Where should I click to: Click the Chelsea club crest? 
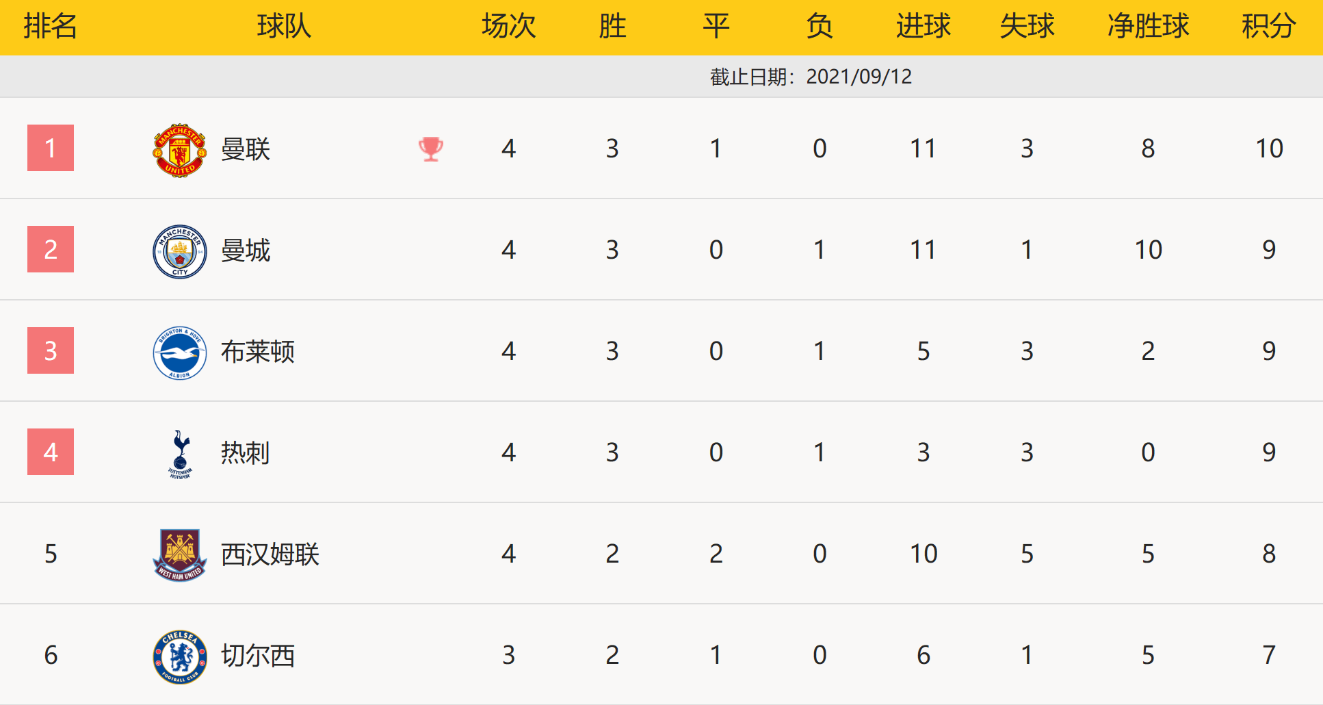179,656
